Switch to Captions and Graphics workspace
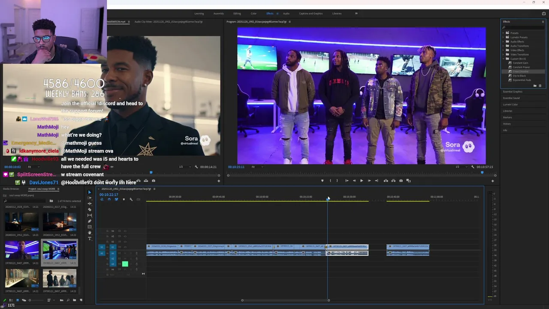This screenshot has width=549, height=309. 311,13
